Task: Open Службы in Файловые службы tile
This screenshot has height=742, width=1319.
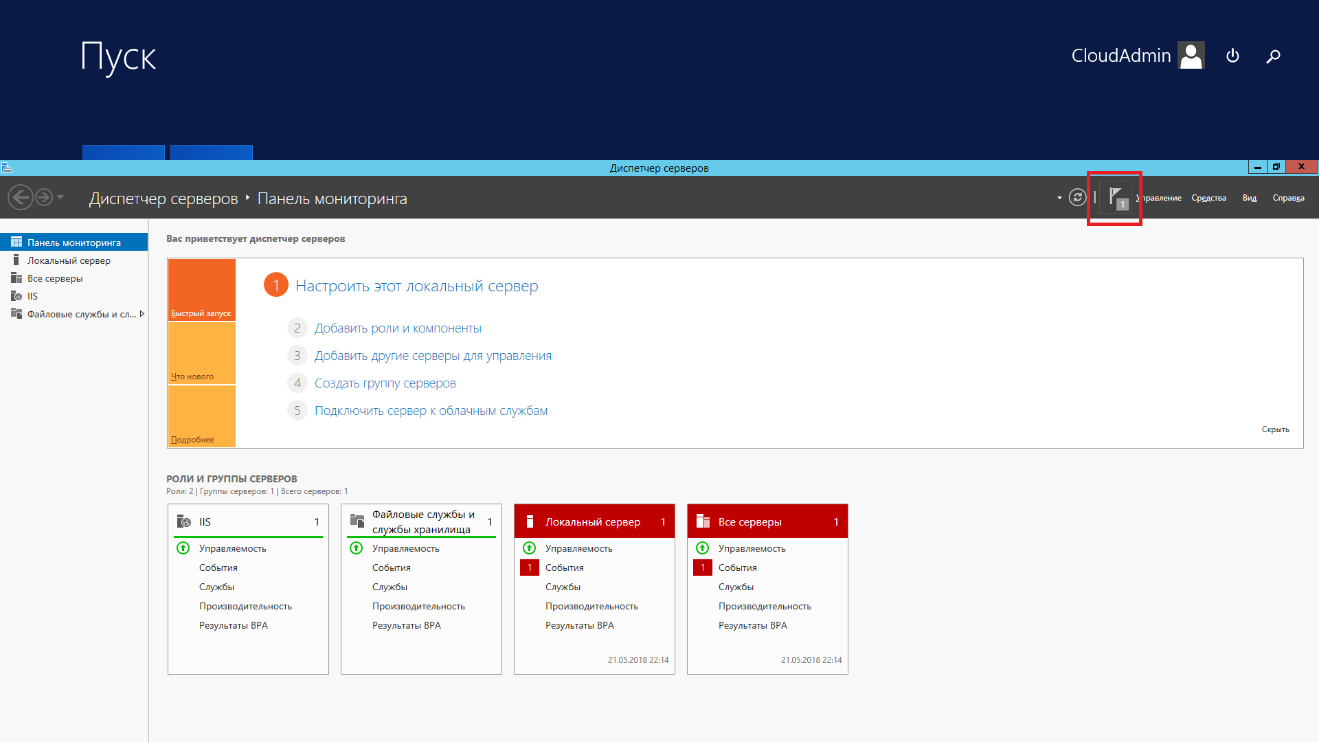Action: pos(390,587)
